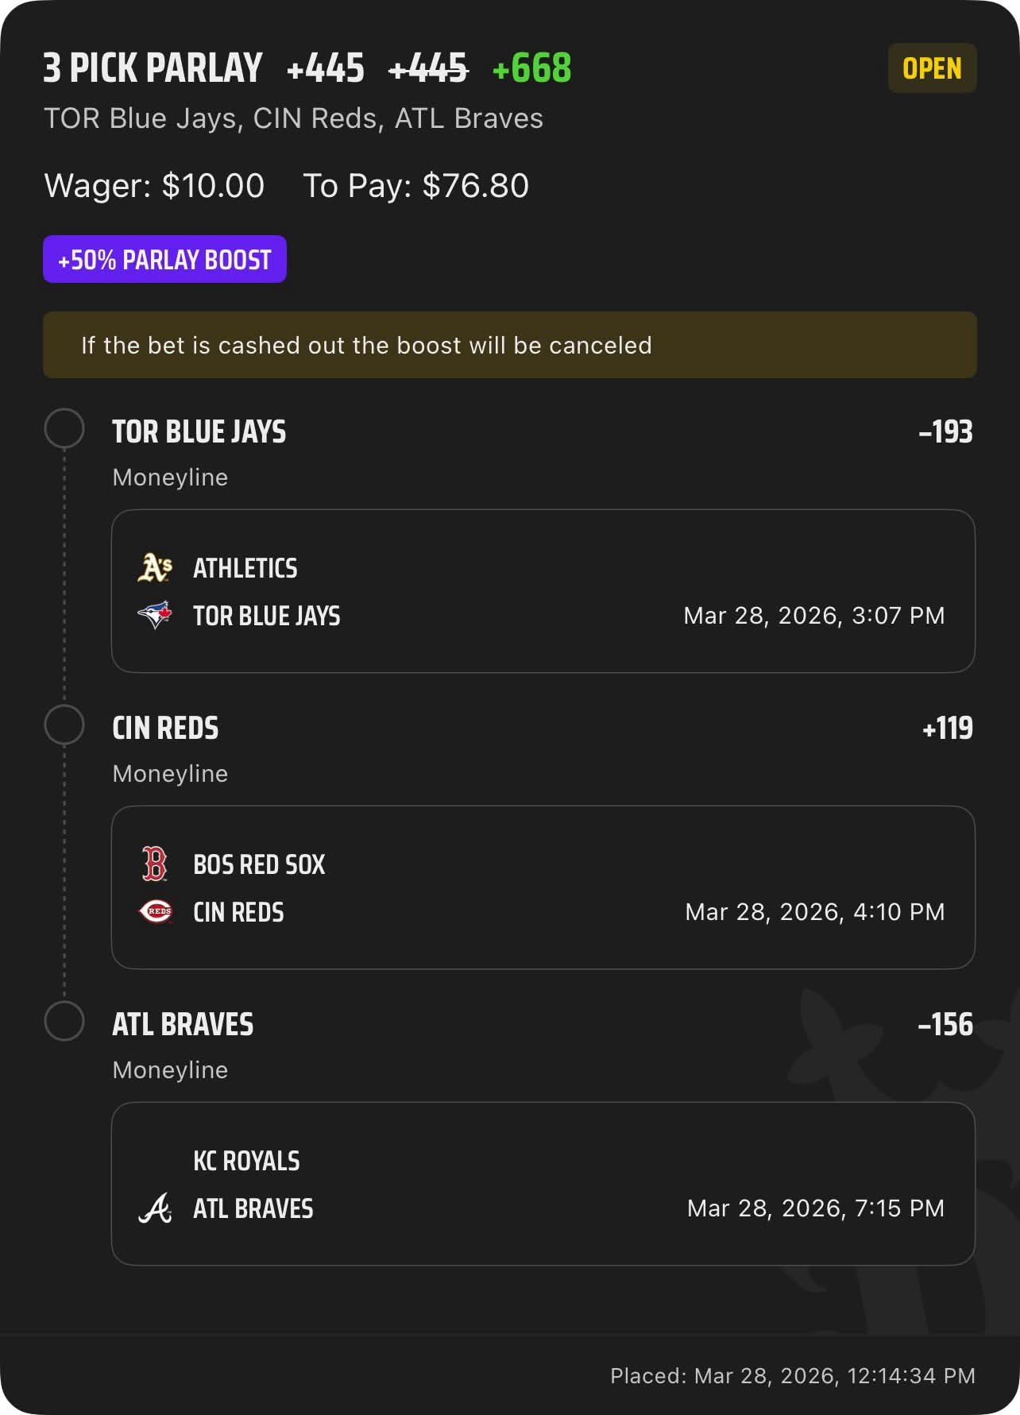
Task: Tap the OPEN status badge
Action: click(x=932, y=68)
